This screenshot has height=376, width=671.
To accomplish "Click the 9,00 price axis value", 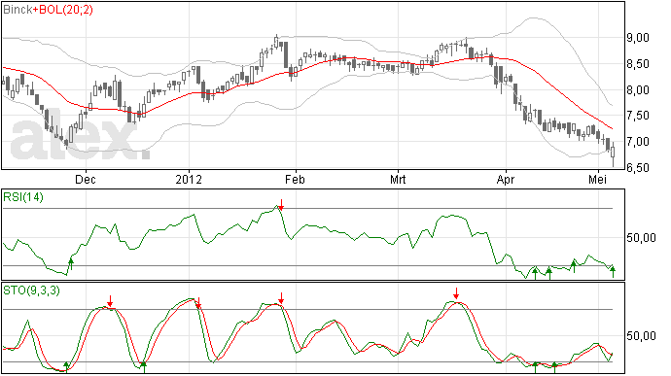I will click(638, 38).
